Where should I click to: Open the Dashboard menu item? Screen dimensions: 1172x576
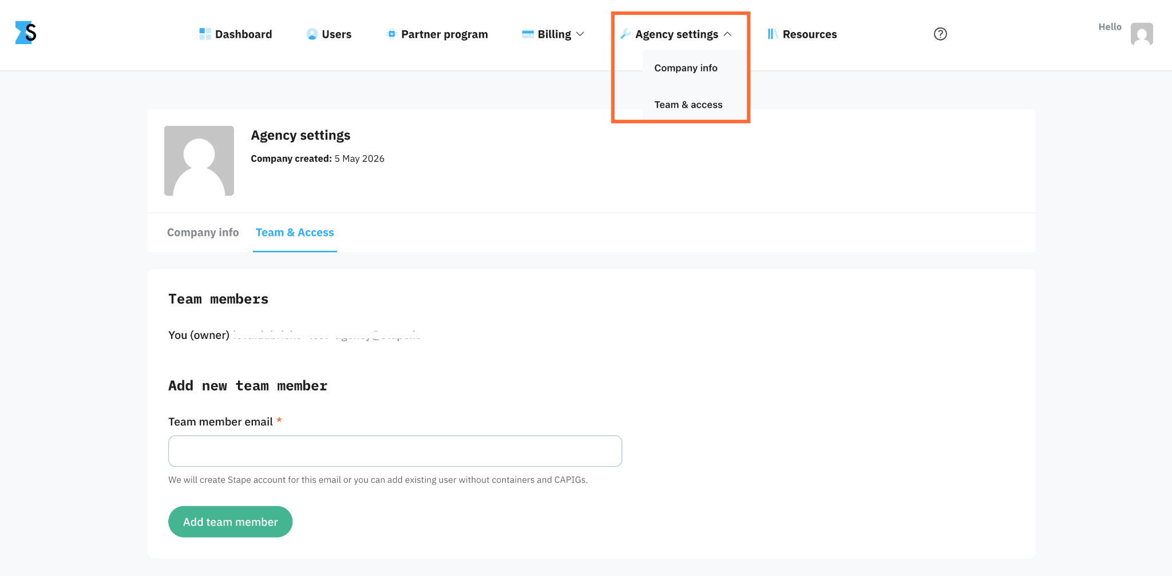(236, 34)
